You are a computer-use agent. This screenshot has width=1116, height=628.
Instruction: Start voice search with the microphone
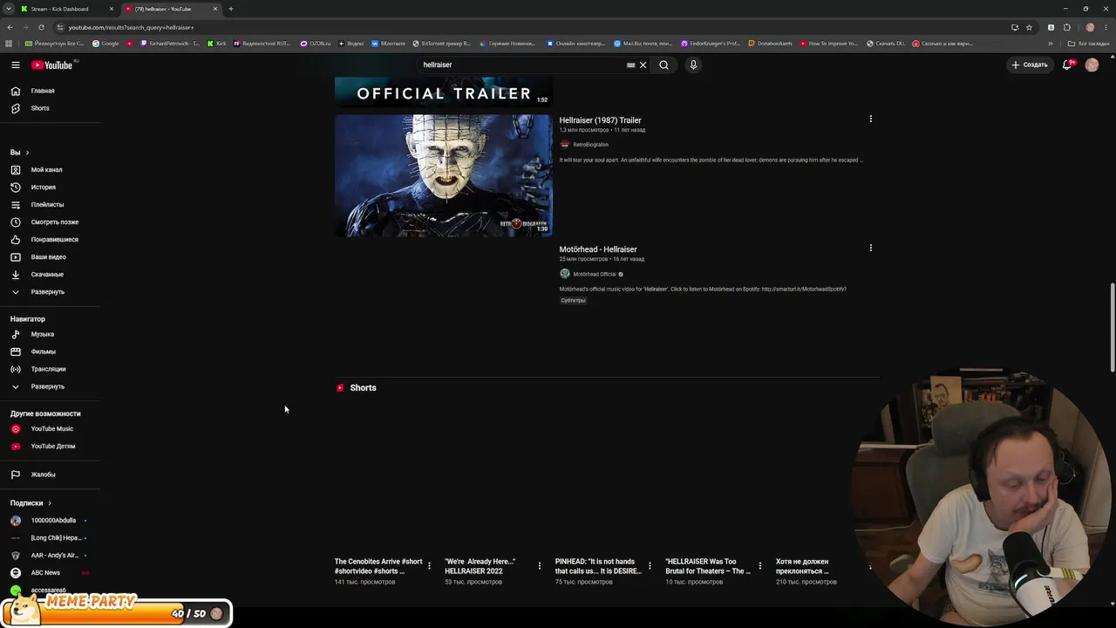(x=693, y=65)
